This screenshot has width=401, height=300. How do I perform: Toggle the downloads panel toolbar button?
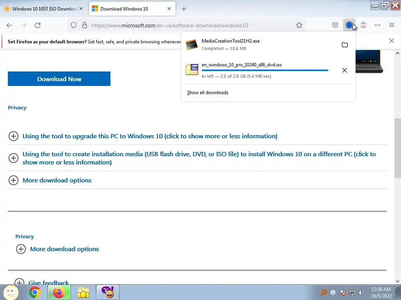(349, 25)
